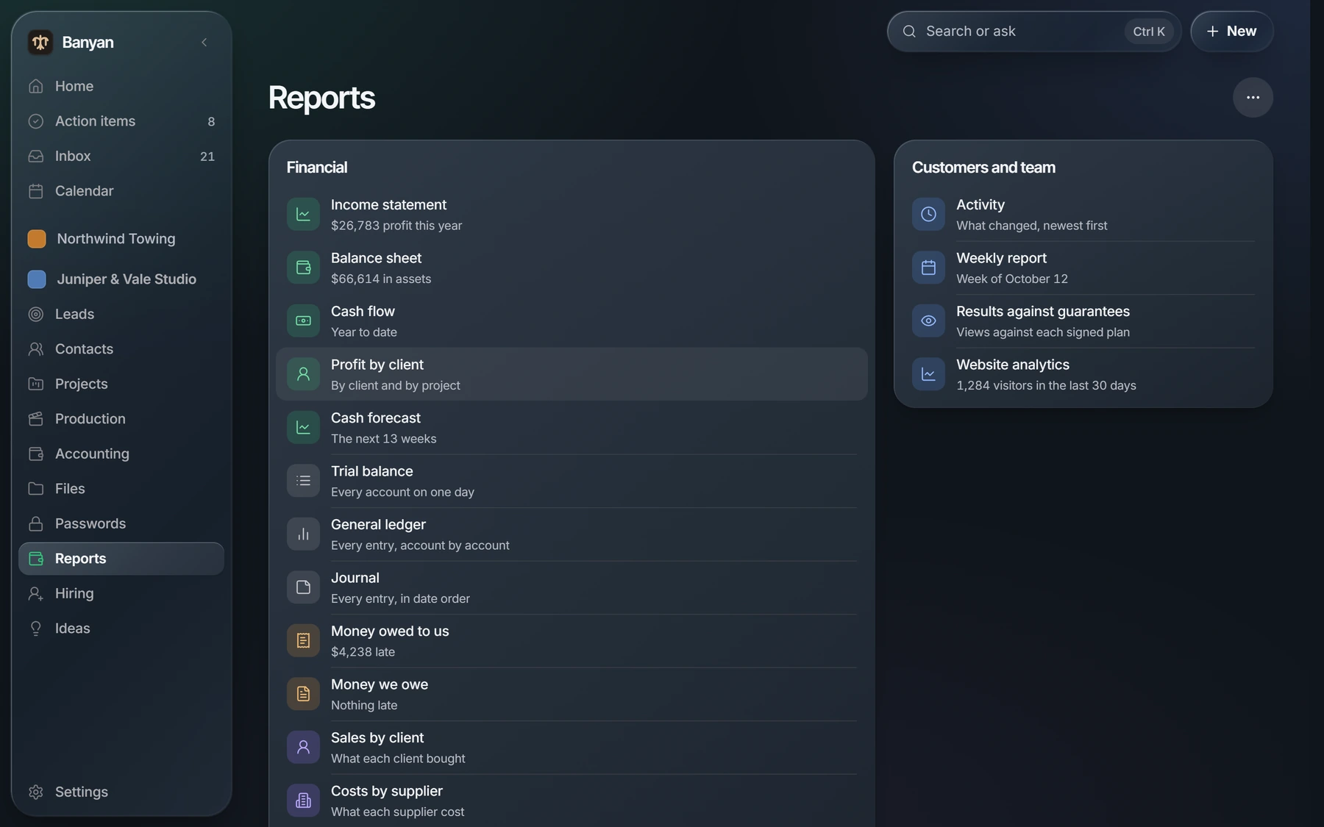Click the Activity clock icon
This screenshot has height=827, width=1324.
[928, 215]
